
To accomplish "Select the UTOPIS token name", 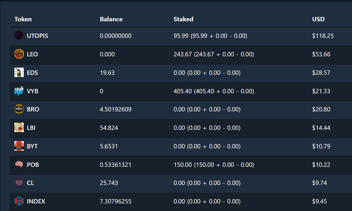I will (38, 36).
